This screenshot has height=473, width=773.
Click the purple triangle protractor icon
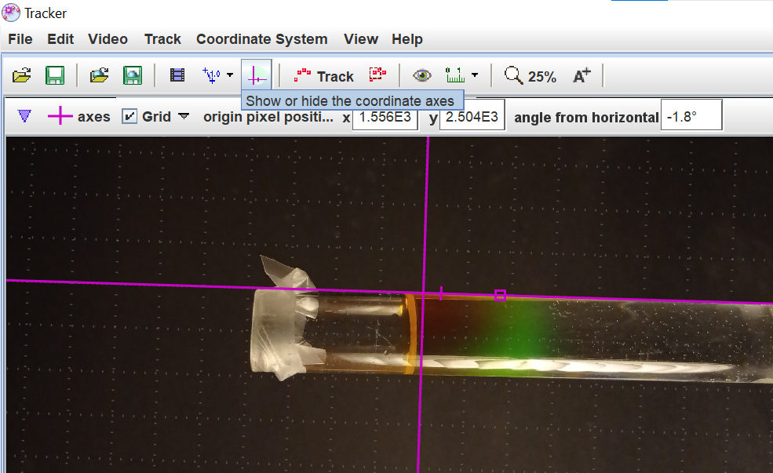[x=24, y=115]
